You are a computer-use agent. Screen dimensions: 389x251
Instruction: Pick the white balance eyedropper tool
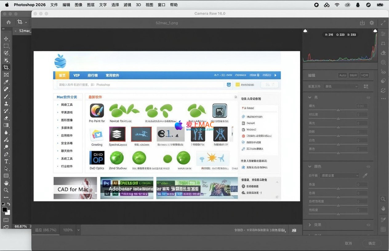tap(365, 175)
